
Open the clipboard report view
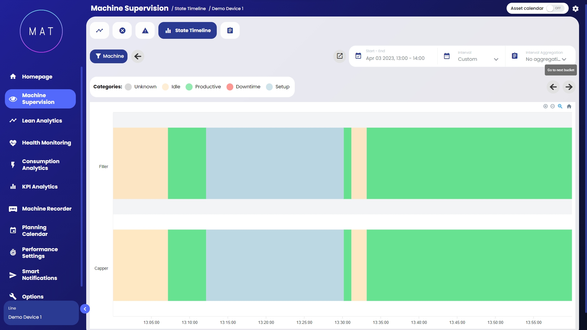(230, 31)
